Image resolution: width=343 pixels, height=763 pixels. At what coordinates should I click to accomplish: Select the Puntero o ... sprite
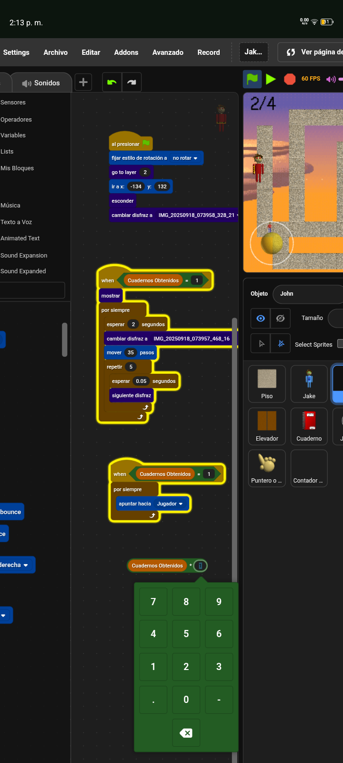coord(267,468)
